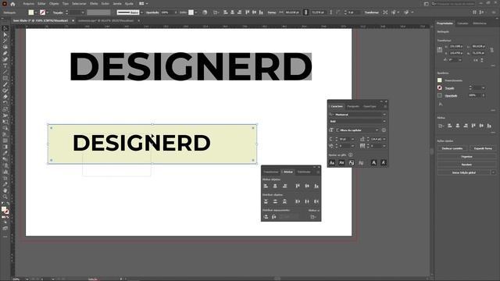Click the Organizar button
This screenshot has height=281, width=500.
[467, 156]
